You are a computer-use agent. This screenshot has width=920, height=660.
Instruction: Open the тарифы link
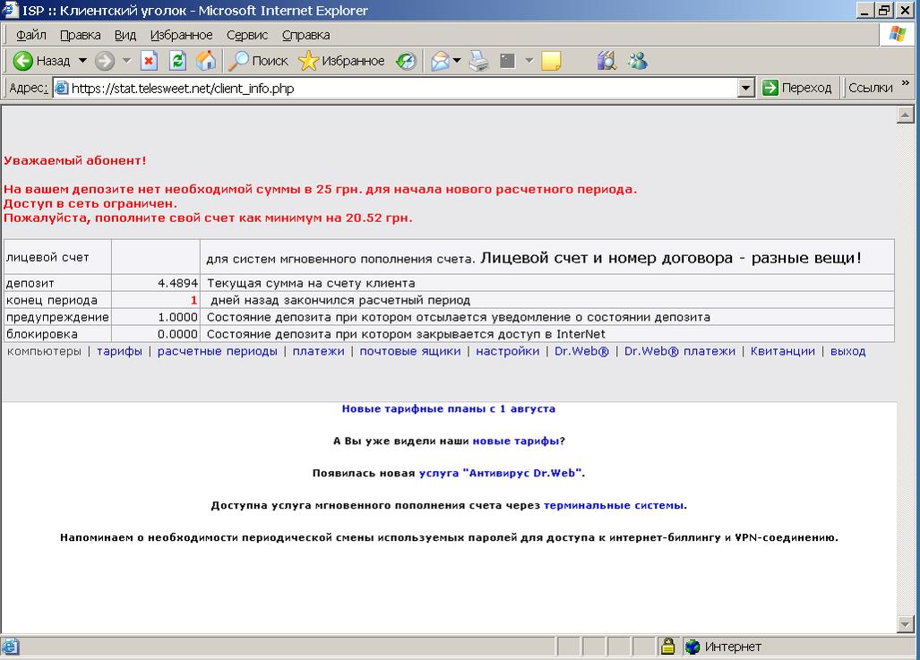tap(119, 351)
